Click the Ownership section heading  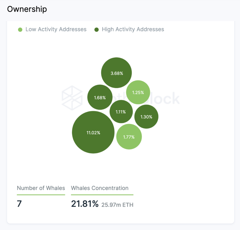click(27, 9)
